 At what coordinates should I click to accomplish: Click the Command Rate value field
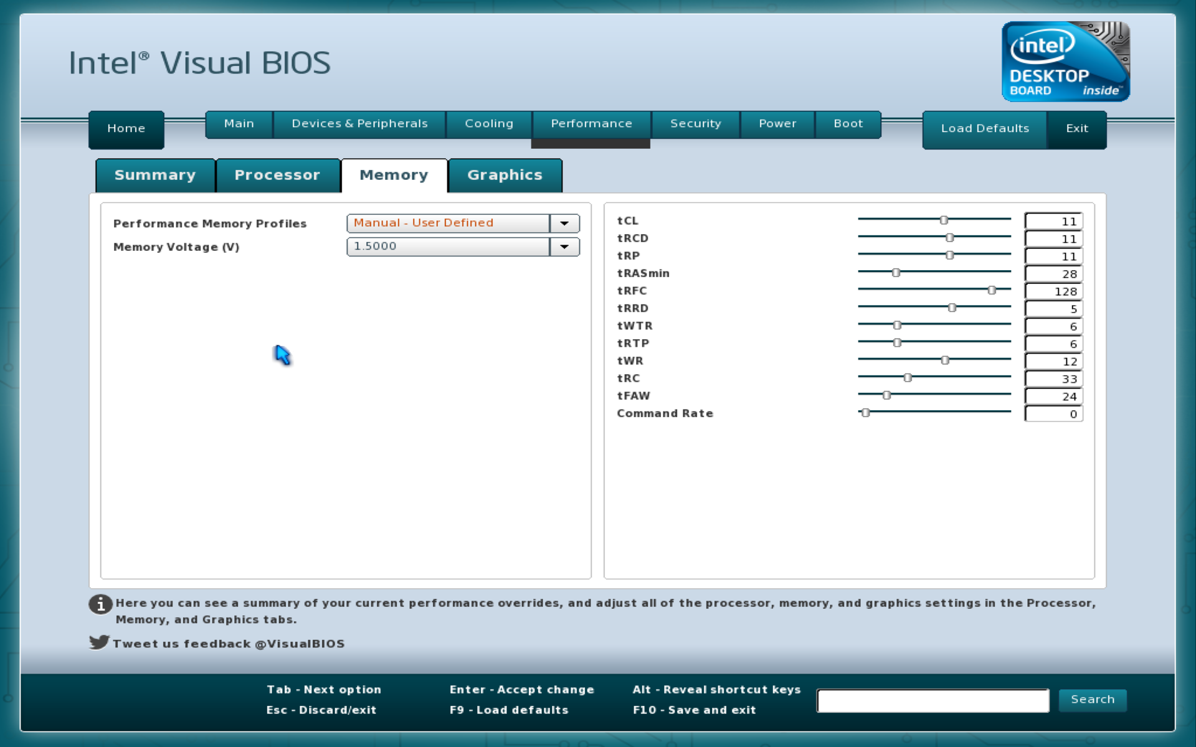pyautogui.click(x=1054, y=413)
